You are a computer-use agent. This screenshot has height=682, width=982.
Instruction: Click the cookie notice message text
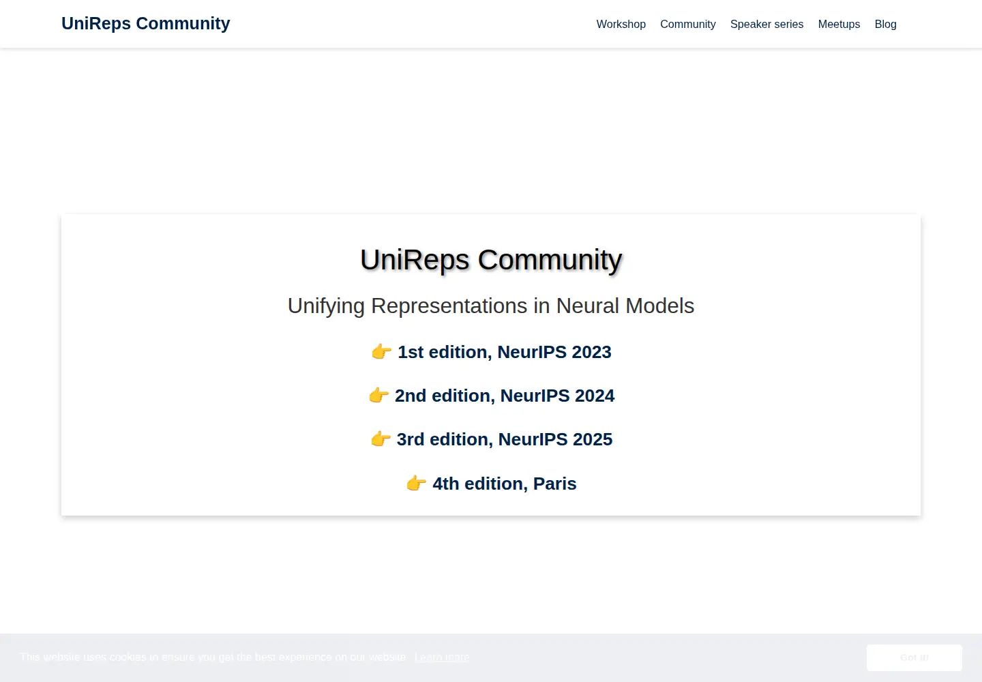click(x=213, y=657)
